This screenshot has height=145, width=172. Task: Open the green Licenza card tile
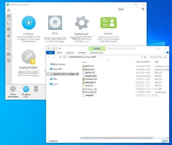(109, 23)
